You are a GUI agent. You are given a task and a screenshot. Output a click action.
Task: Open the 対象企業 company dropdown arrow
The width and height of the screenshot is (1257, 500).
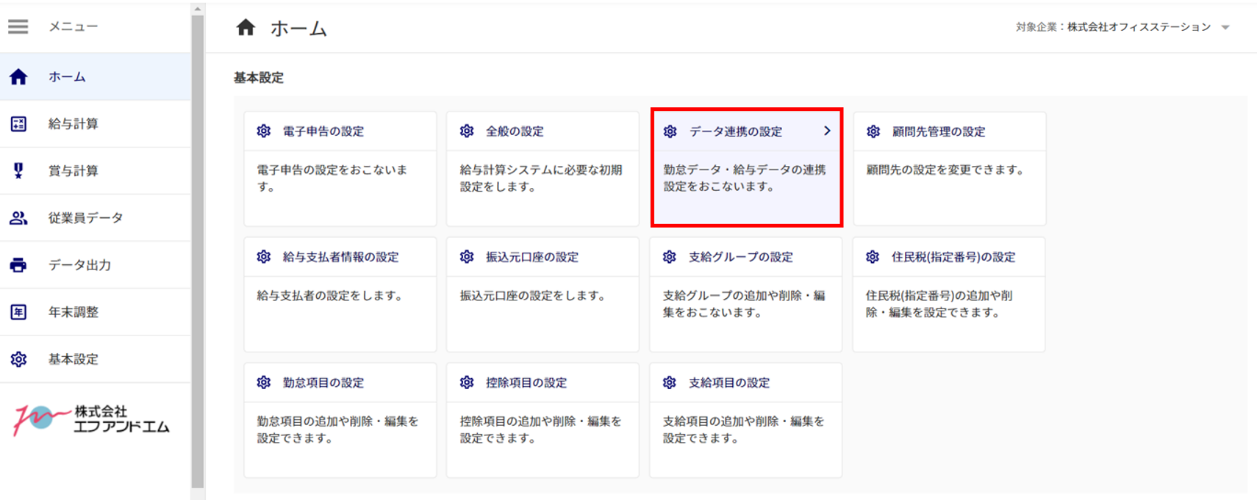pos(1225,28)
